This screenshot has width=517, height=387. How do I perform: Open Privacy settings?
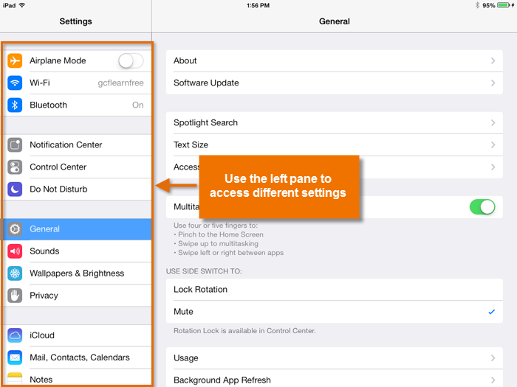tap(78, 296)
